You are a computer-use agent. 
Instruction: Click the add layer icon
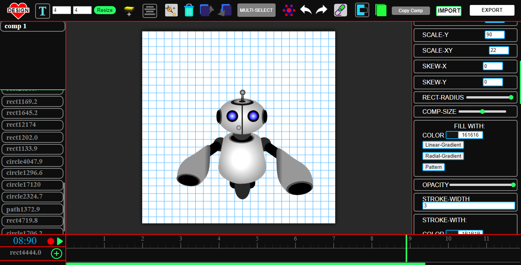tap(129, 11)
